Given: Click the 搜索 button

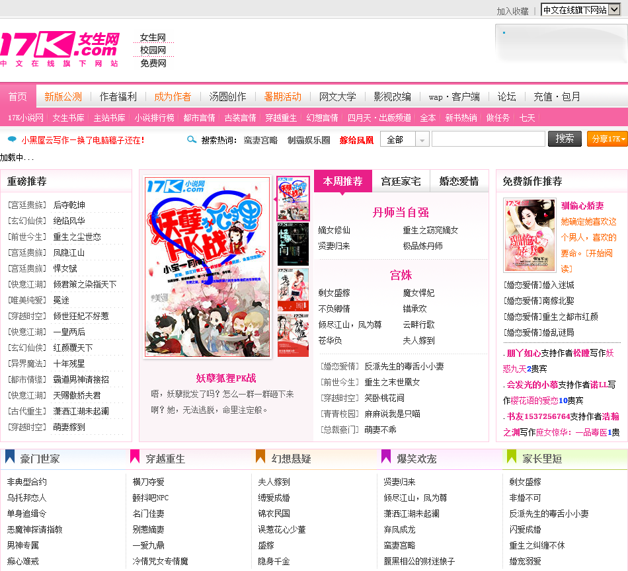Looking at the screenshot, I should click(x=565, y=139).
